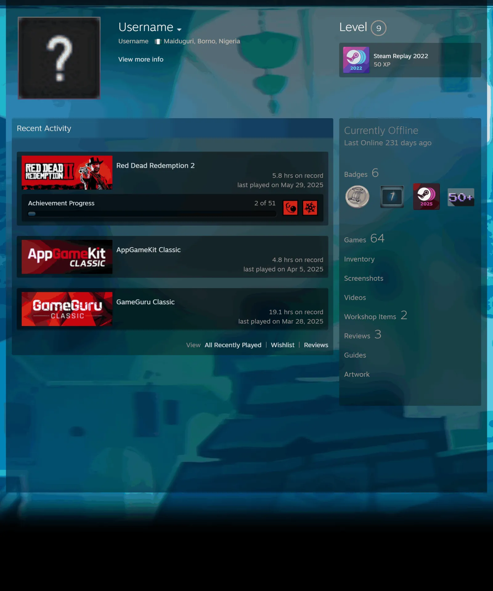Click View more info link
493x591 pixels.
tap(141, 59)
